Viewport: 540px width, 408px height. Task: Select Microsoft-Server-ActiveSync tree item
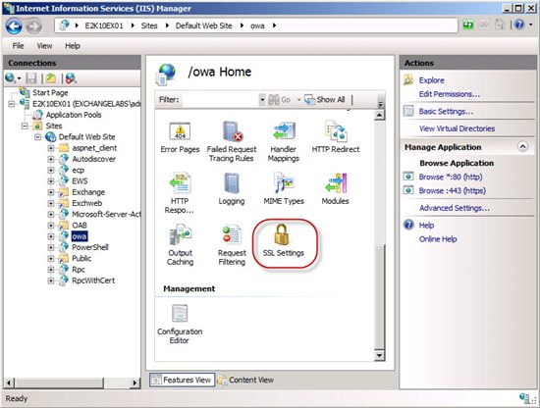[x=106, y=215]
